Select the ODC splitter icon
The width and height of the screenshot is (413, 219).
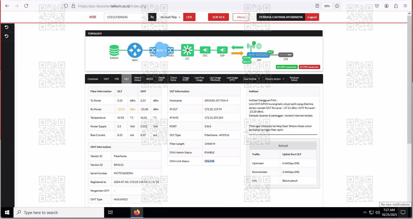205,50
